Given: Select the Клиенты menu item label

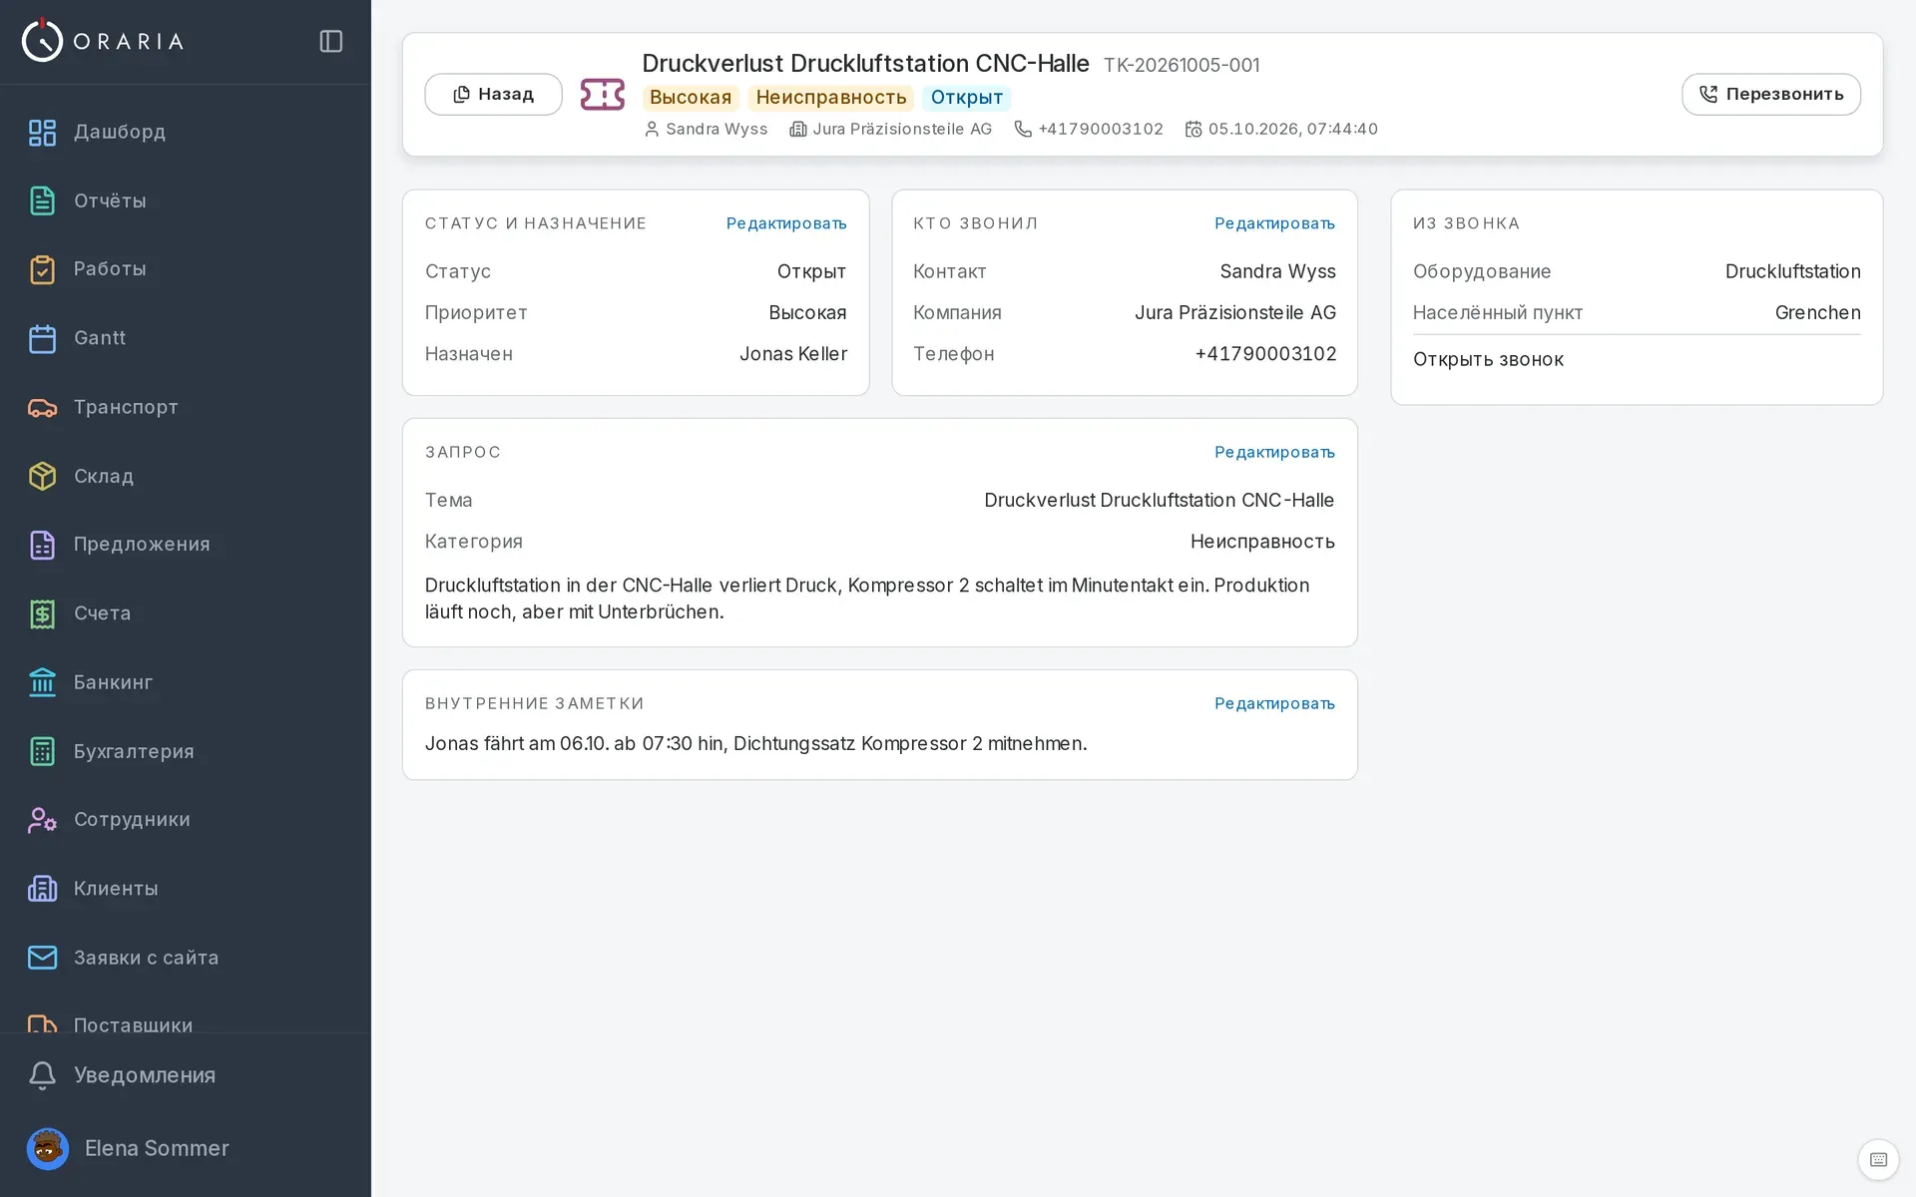Looking at the screenshot, I should 116,889.
